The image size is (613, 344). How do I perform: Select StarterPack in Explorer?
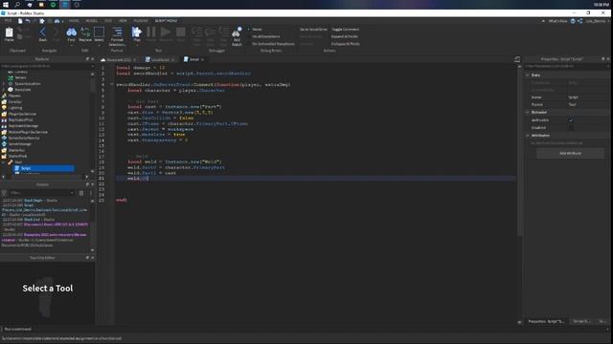tap(17, 156)
